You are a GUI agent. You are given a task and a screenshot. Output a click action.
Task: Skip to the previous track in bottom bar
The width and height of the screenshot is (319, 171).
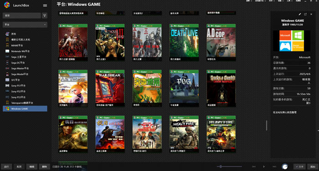click(x=254, y=166)
